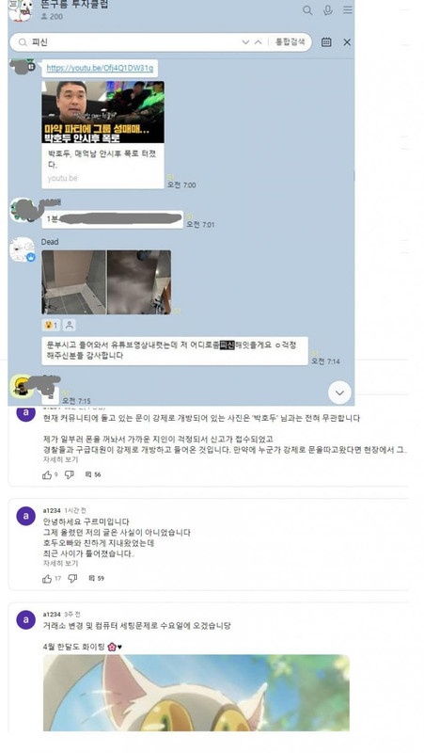424x753 pixels.
Task: Click the surprised emoji reaction with count 1
Action: [x=51, y=325]
